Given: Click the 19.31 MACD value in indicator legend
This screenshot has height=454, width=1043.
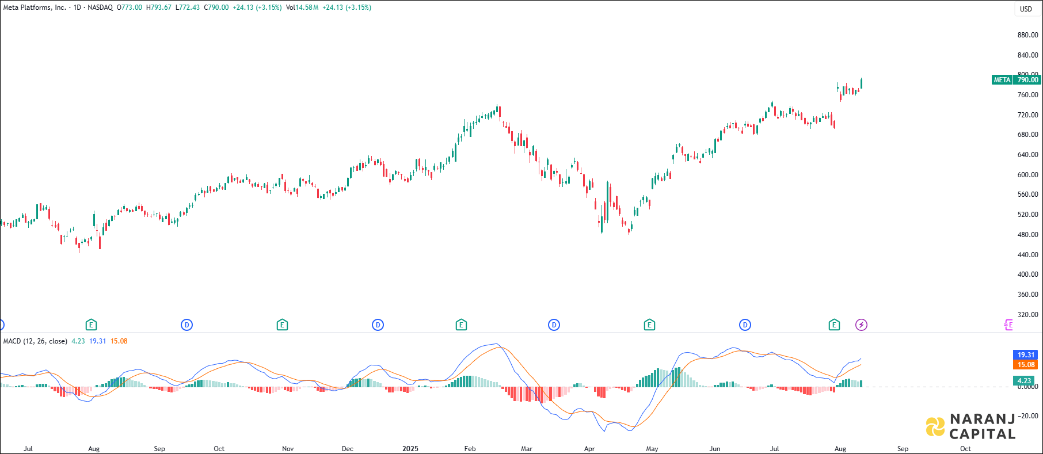Looking at the screenshot, I should 97,341.
